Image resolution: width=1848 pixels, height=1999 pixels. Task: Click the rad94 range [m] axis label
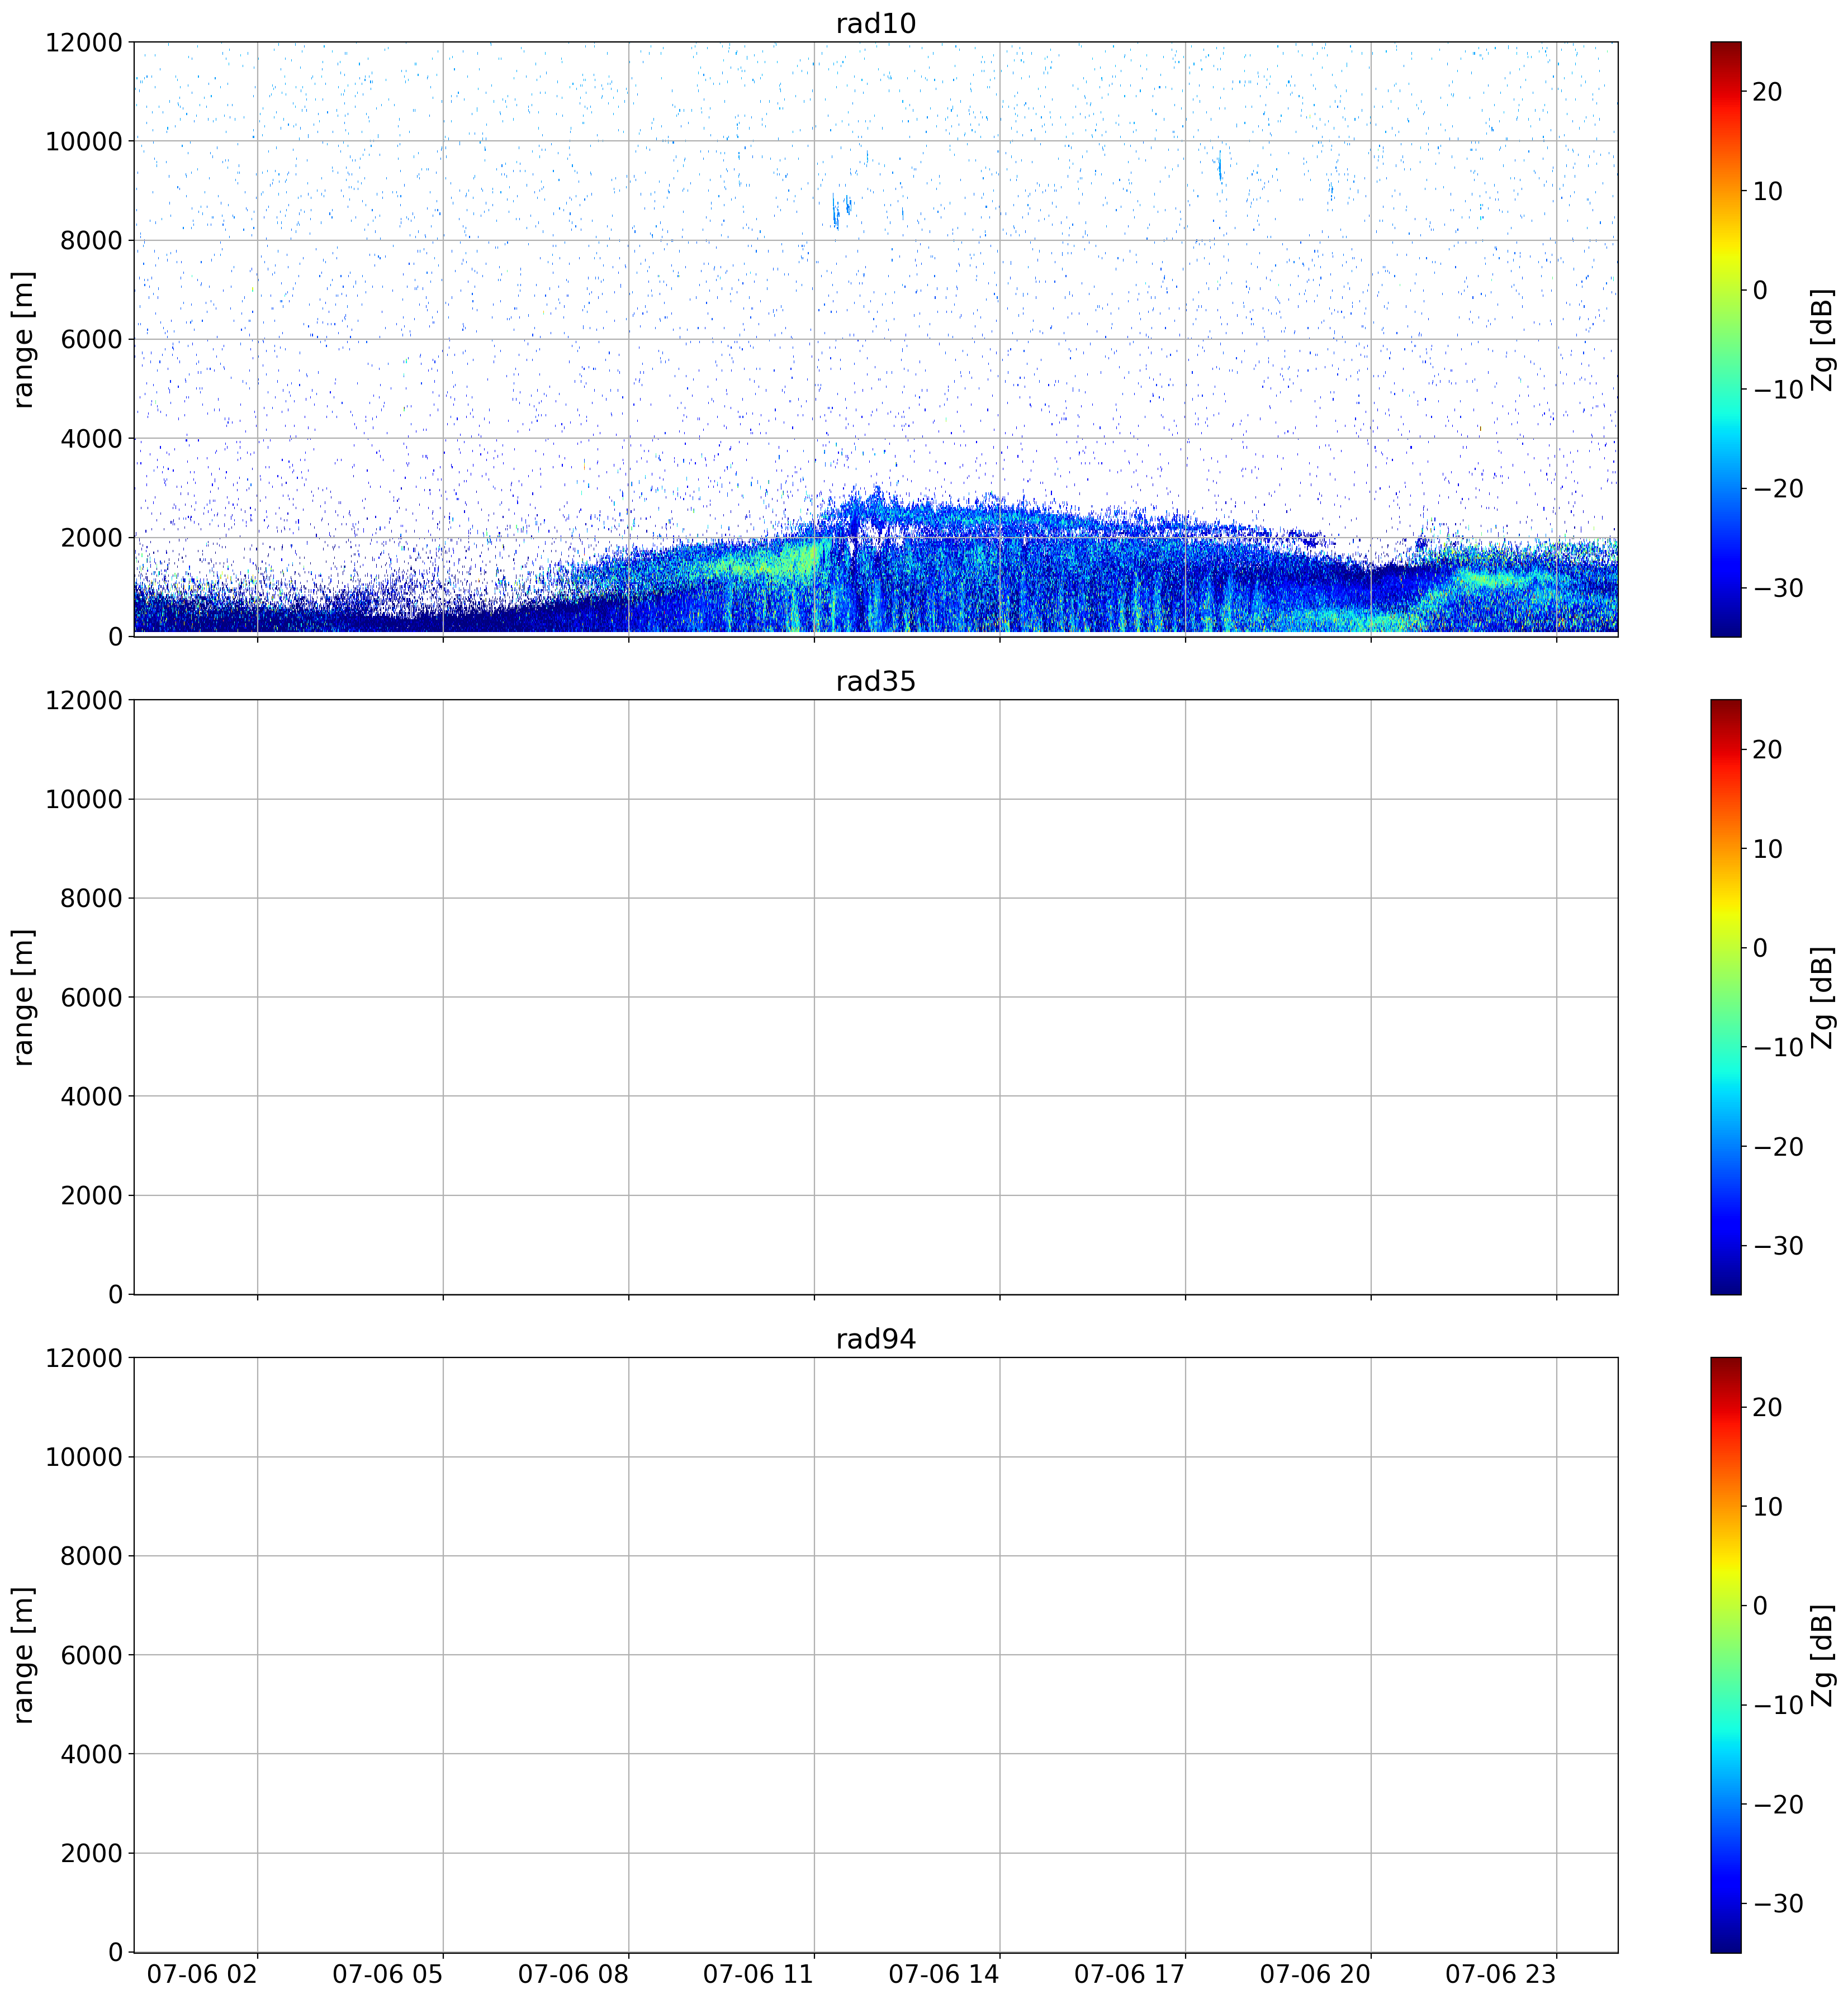pos(23,1655)
